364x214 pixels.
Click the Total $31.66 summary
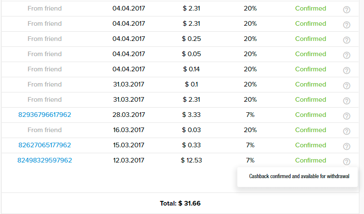click(x=180, y=203)
